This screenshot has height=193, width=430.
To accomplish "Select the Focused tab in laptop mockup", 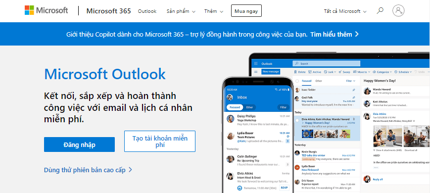I will click(x=307, y=81).
